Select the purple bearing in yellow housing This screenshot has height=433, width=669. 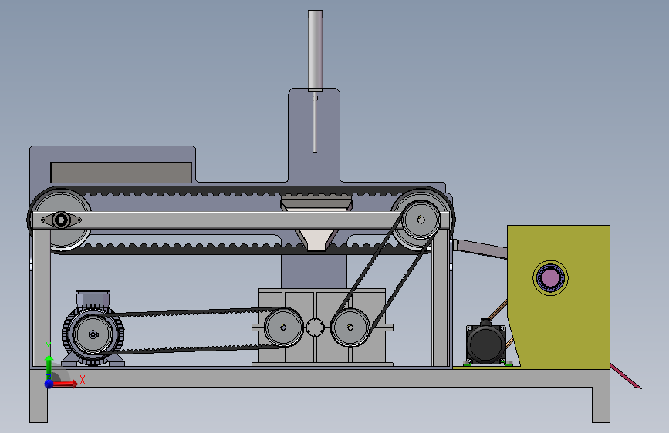(x=550, y=278)
